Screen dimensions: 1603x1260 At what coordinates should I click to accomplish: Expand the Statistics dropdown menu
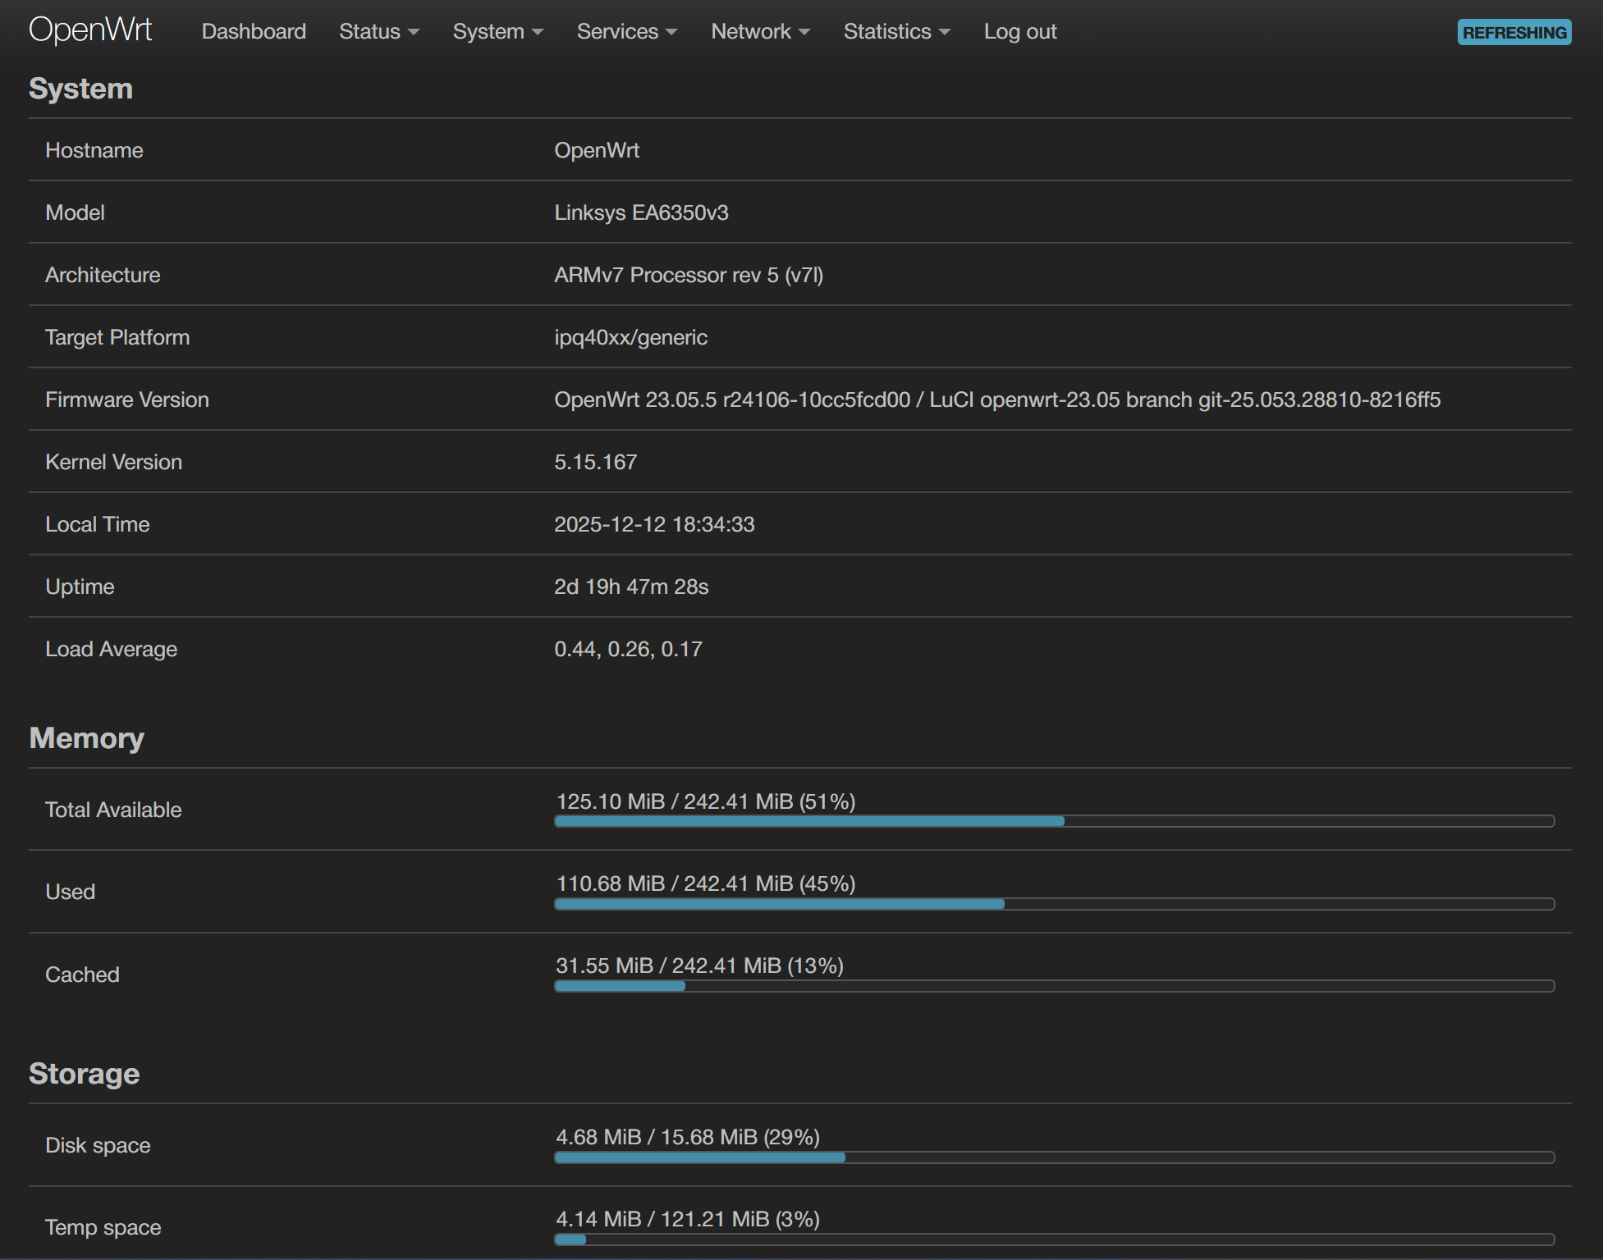896,31
